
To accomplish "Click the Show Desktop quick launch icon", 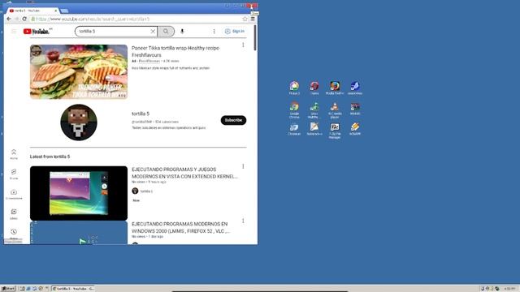I will [22, 289].
